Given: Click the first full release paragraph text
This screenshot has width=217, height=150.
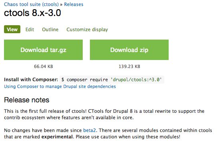Looking at the screenshot, I should [104, 114].
